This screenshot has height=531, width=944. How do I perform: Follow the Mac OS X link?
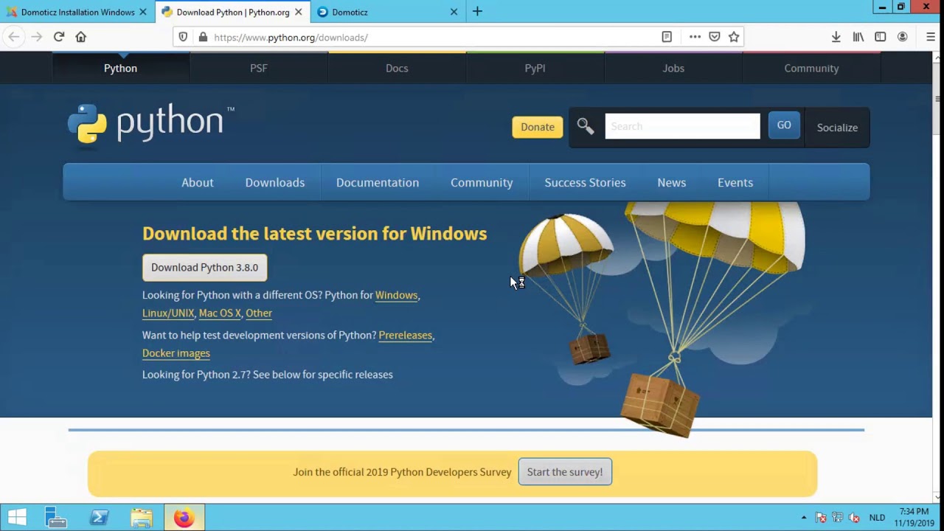coord(220,313)
